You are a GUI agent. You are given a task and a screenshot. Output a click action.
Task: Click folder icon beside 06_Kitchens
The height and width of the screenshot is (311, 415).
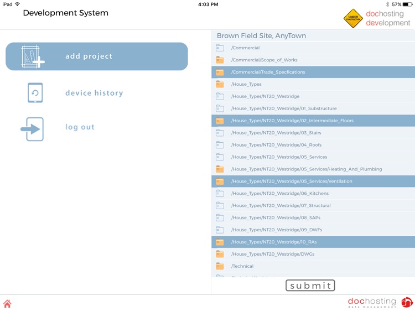pos(220,194)
